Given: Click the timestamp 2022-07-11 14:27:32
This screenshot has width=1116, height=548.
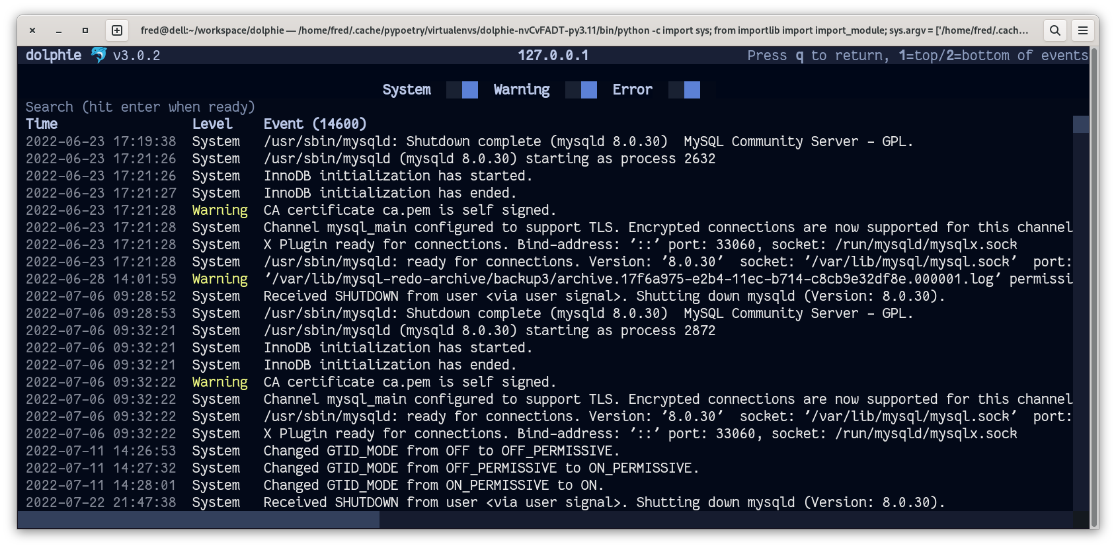Looking at the screenshot, I should click(101, 468).
